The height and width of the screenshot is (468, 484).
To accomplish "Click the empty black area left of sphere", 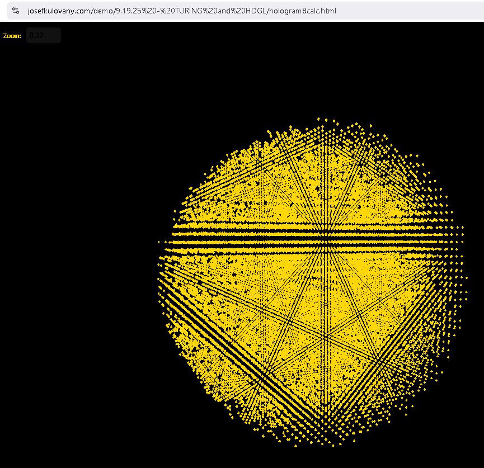I will tap(78, 252).
